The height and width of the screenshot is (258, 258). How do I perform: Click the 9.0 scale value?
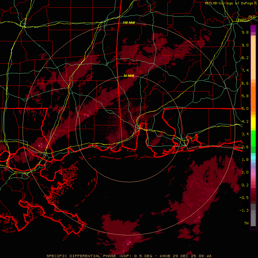pos(245,45)
